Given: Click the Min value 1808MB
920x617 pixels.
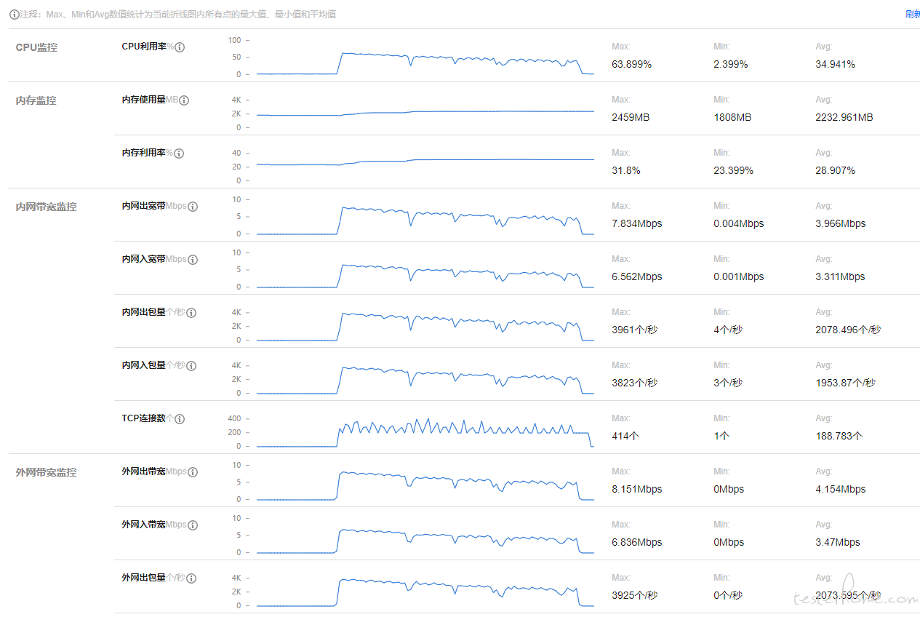Looking at the screenshot, I should tap(732, 117).
